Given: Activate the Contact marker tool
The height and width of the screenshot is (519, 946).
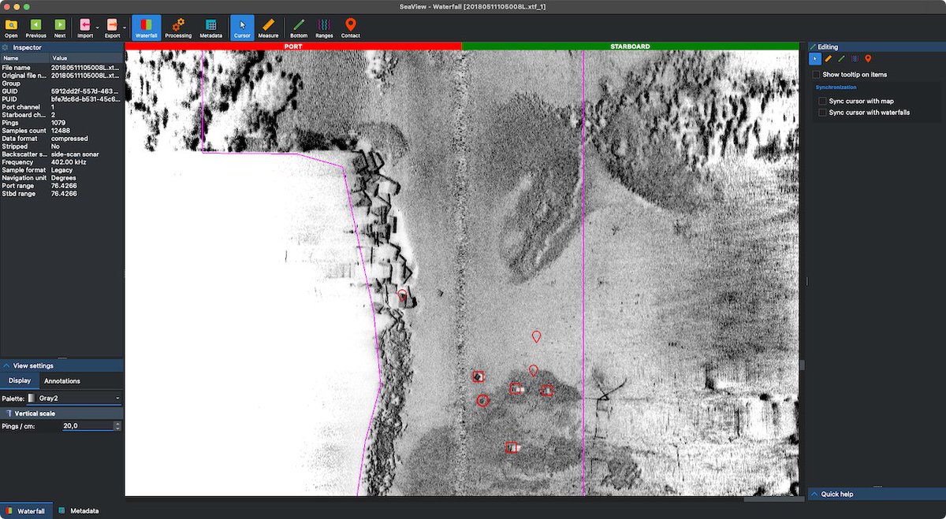Looking at the screenshot, I should [x=350, y=25].
